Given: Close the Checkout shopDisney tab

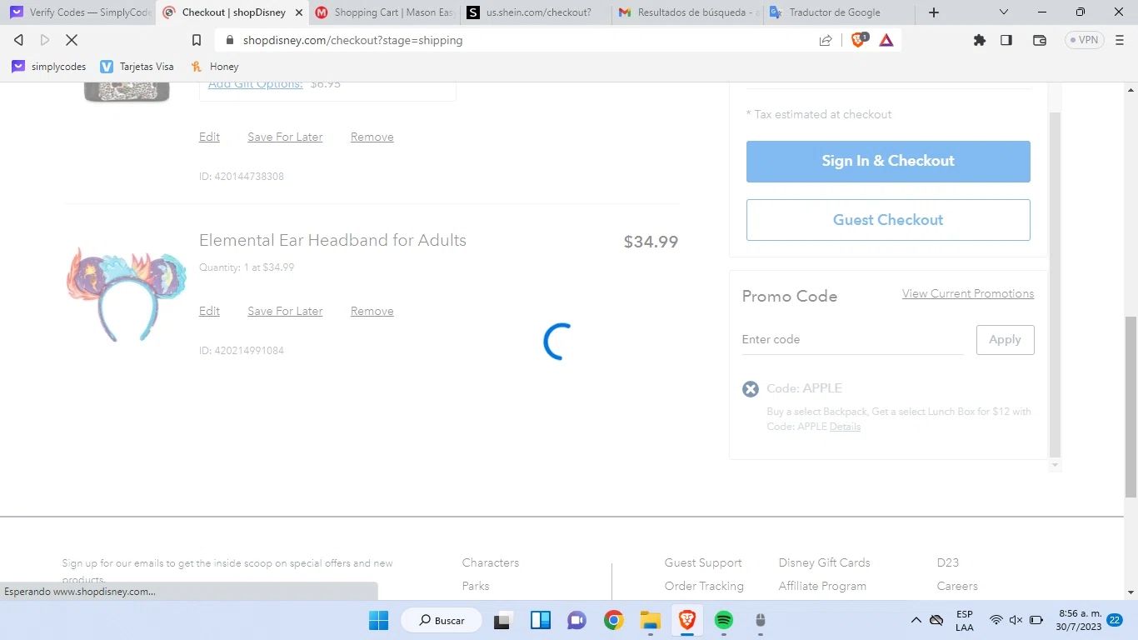Looking at the screenshot, I should 299,12.
